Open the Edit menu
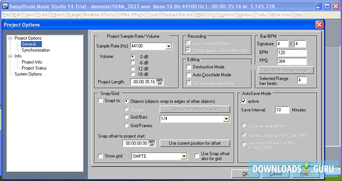 tap(17, 15)
